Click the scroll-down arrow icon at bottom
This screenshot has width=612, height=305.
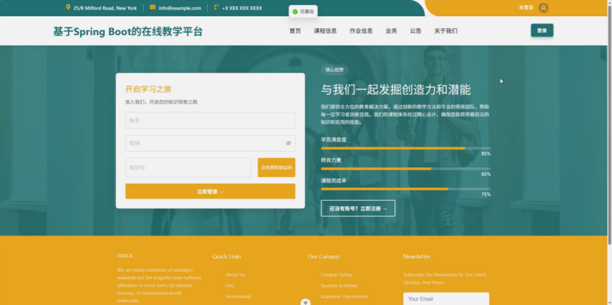click(x=306, y=302)
